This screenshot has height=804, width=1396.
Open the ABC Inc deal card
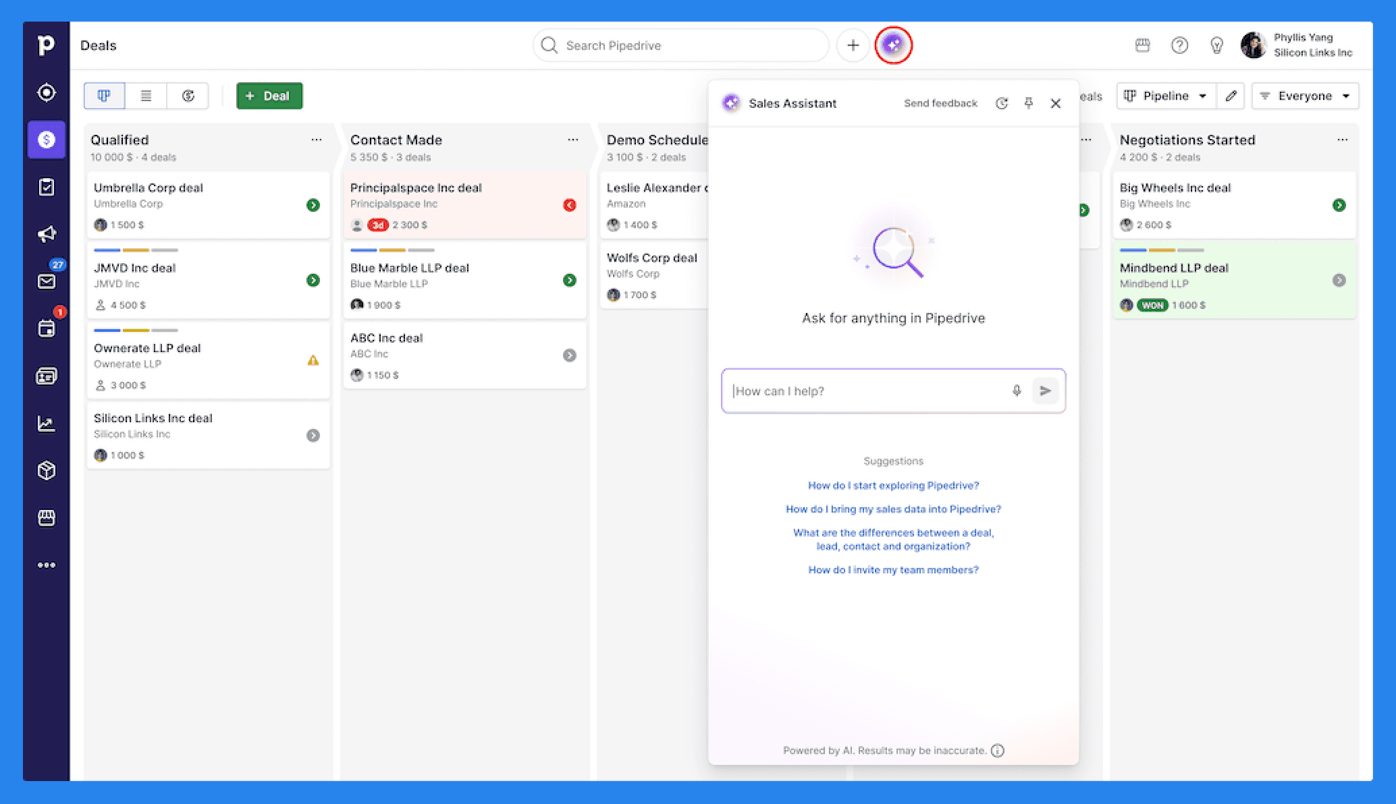(464, 355)
